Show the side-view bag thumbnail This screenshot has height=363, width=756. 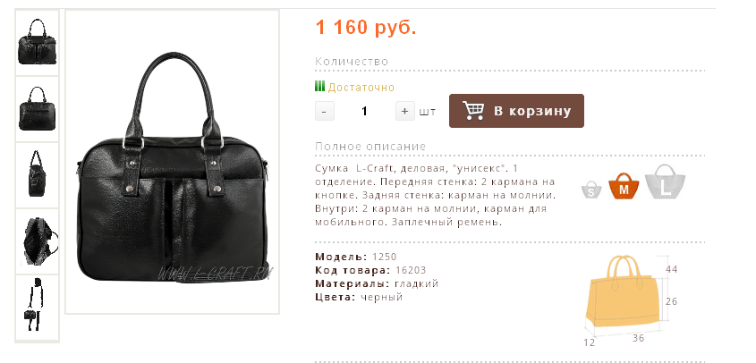coord(37,175)
